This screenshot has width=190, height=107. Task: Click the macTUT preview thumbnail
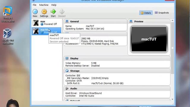[x=149, y=39]
